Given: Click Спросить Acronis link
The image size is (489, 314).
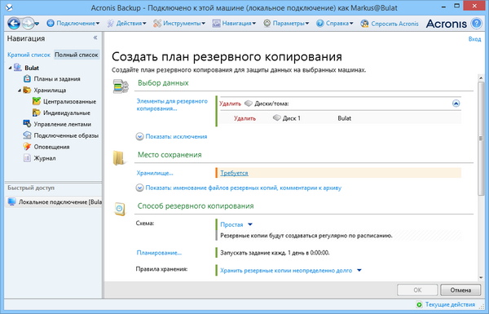Looking at the screenshot, I should (x=394, y=24).
